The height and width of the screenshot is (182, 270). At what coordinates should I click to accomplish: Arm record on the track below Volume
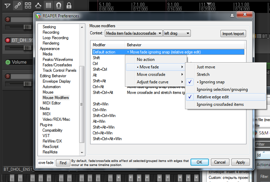click(8, 76)
